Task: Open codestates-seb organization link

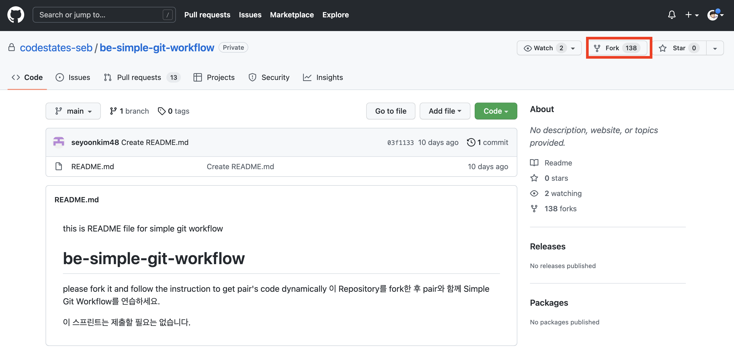Action: (56, 48)
